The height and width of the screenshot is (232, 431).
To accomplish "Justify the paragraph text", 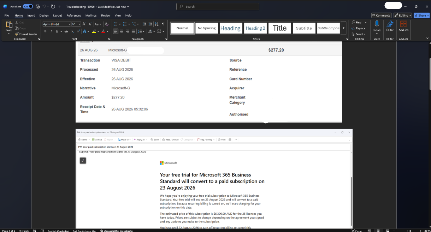I will [133, 31].
